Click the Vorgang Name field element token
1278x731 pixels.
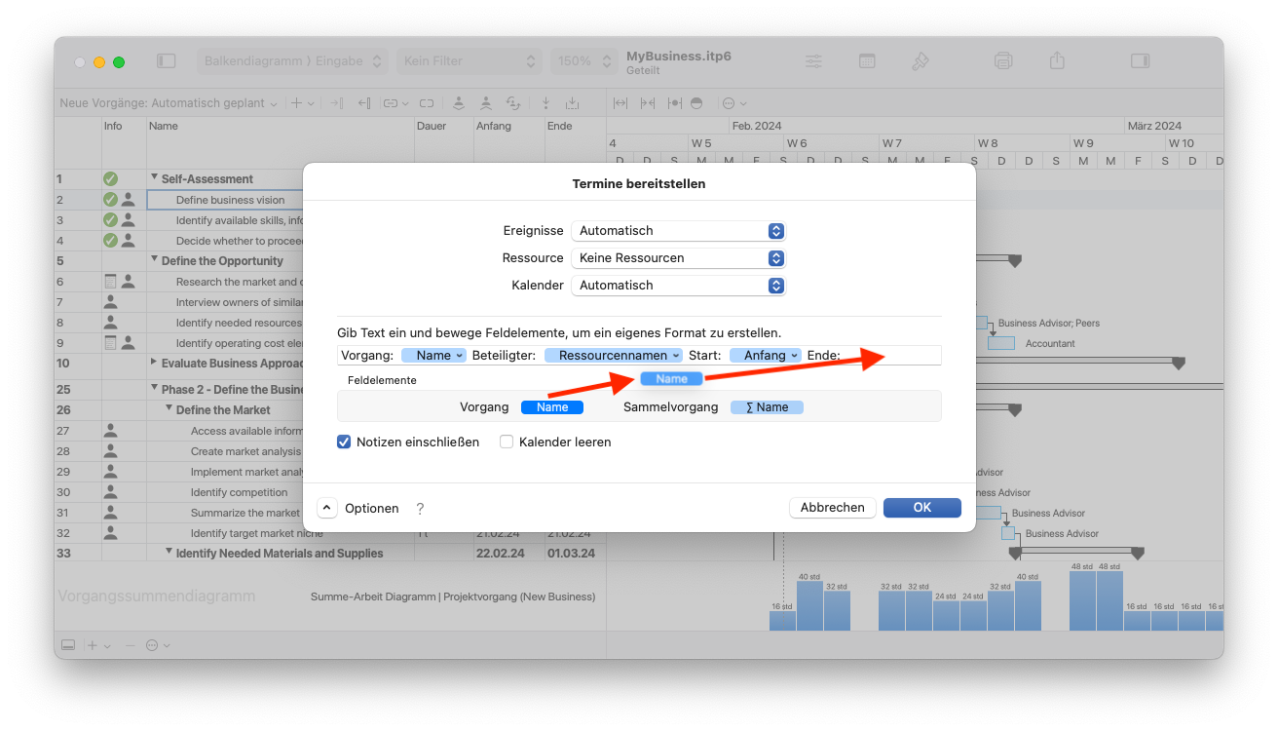(552, 407)
